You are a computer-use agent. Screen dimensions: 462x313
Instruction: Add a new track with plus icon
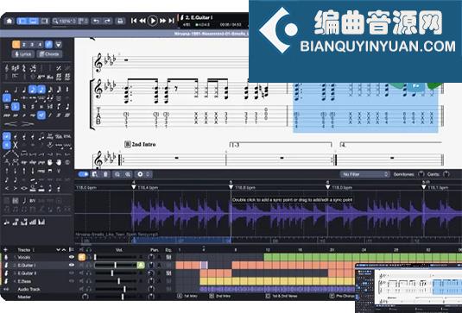(5, 250)
